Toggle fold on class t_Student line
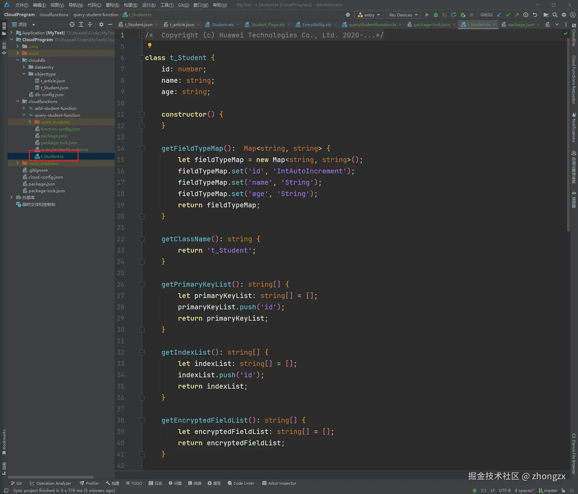 (142, 58)
